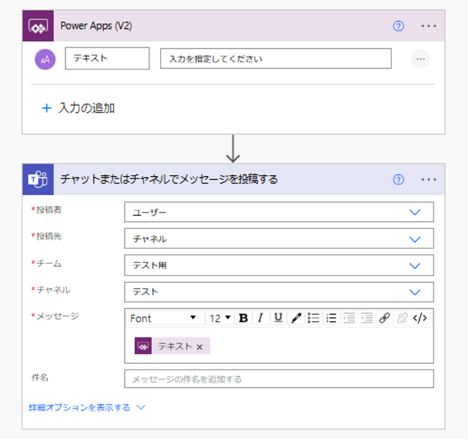468x439 pixels.
Task: Expand the チャネル dropdown showing テスト
Action: pyautogui.click(x=279, y=292)
